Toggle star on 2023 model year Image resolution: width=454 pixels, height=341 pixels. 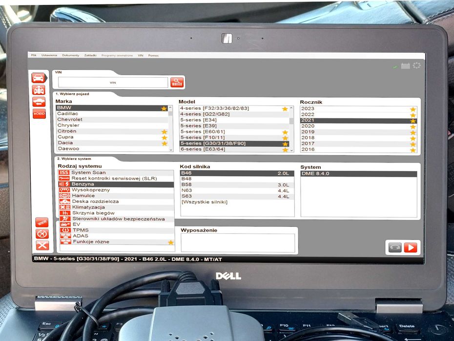(x=413, y=109)
